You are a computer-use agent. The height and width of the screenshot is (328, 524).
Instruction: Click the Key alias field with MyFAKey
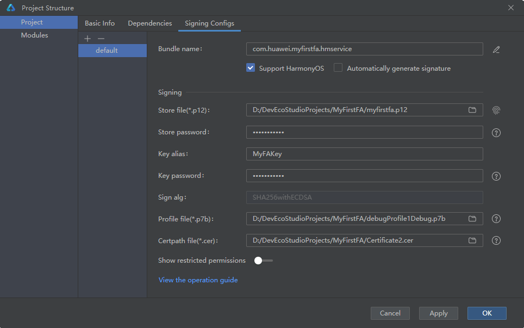[x=365, y=154]
